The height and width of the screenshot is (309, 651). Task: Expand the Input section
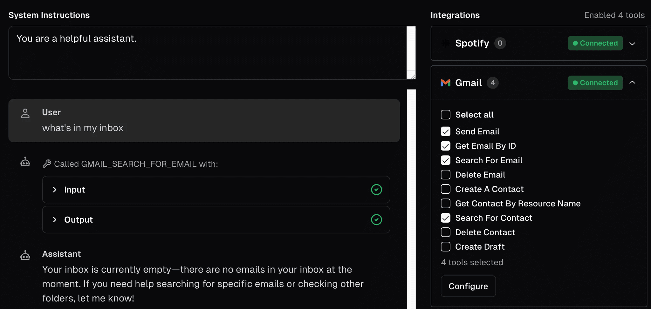(55, 190)
